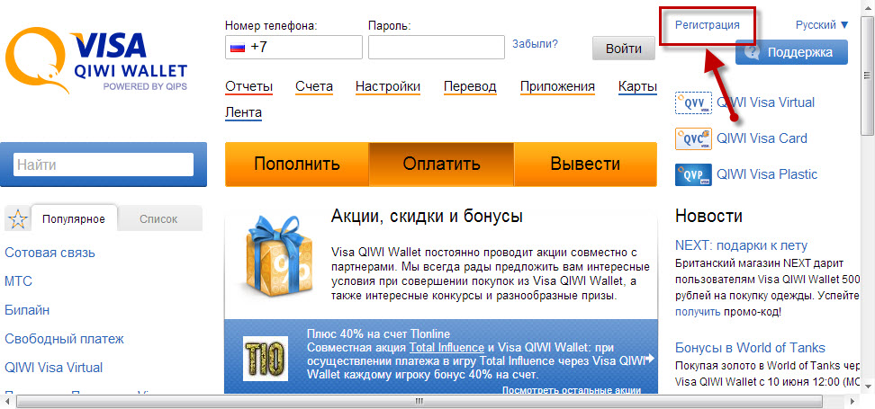The width and height of the screenshot is (875, 409).
Task: Click the Регистрация link
Action: (707, 25)
